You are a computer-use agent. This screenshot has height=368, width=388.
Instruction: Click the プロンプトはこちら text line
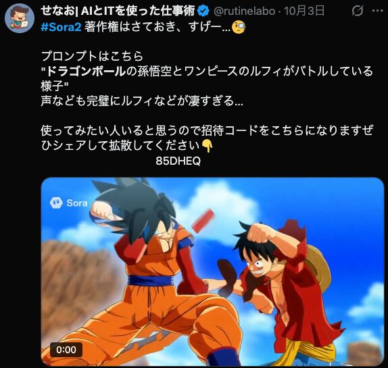92,56
